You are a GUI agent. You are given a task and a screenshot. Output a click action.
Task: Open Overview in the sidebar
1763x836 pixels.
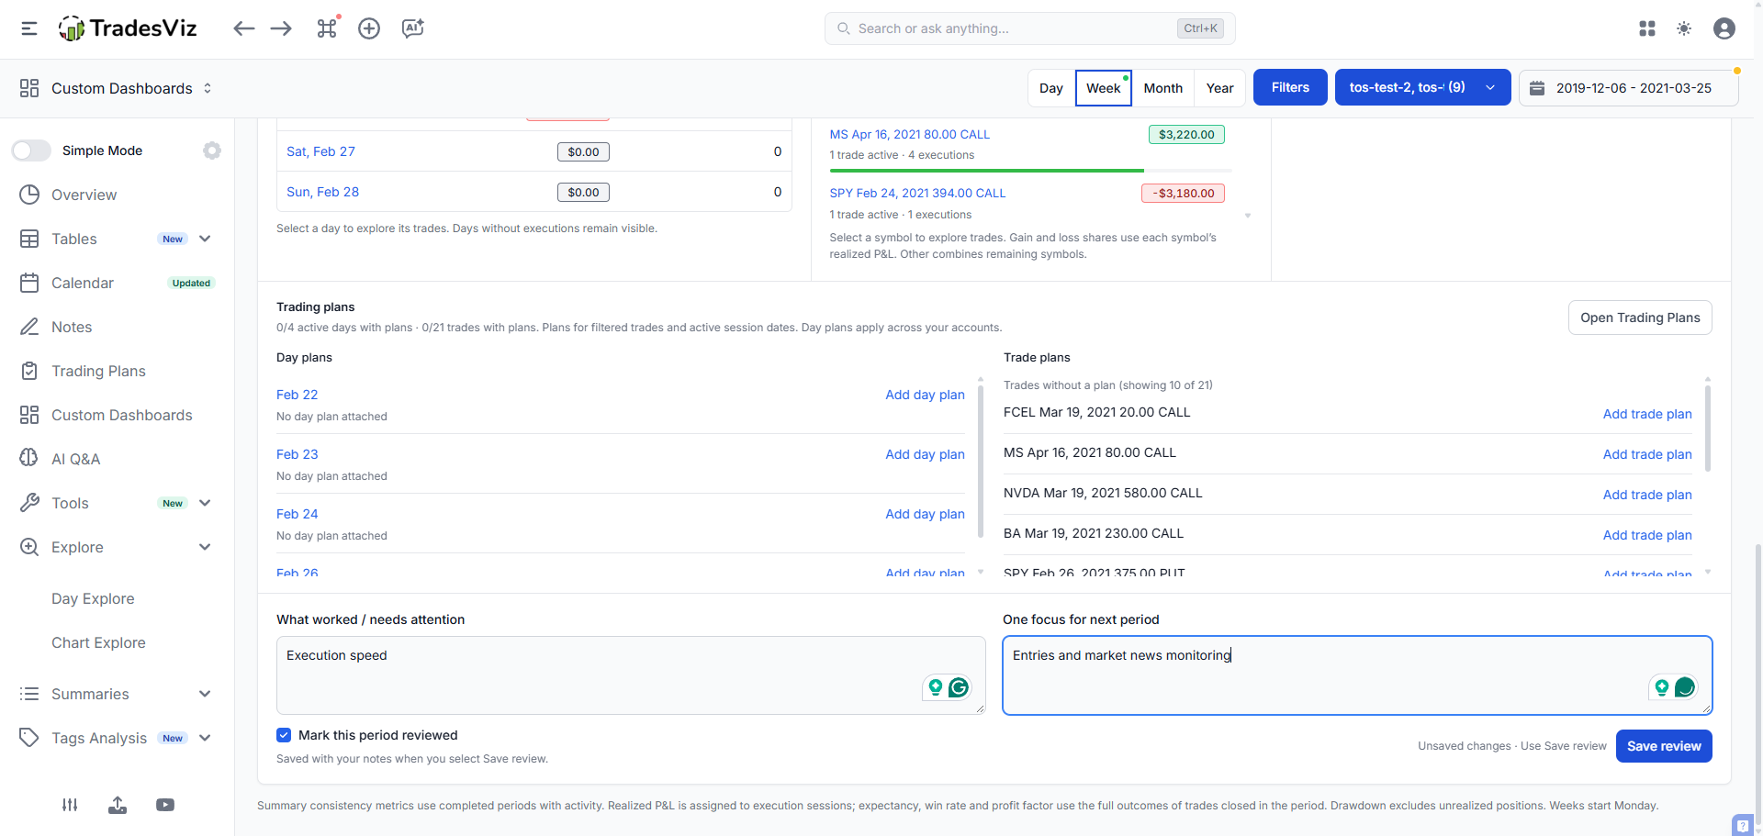pyautogui.click(x=84, y=195)
